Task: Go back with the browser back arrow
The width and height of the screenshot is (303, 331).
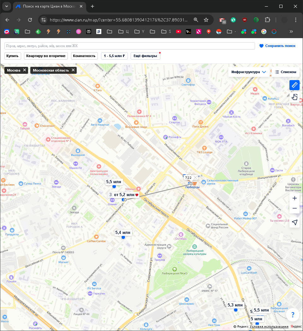Action: tap(7, 20)
